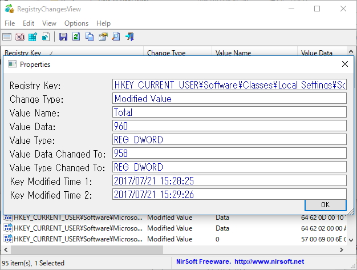Viewport: 357px width, 270px height.
Task: Select the row with Value Name 0
Action: [175, 239]
